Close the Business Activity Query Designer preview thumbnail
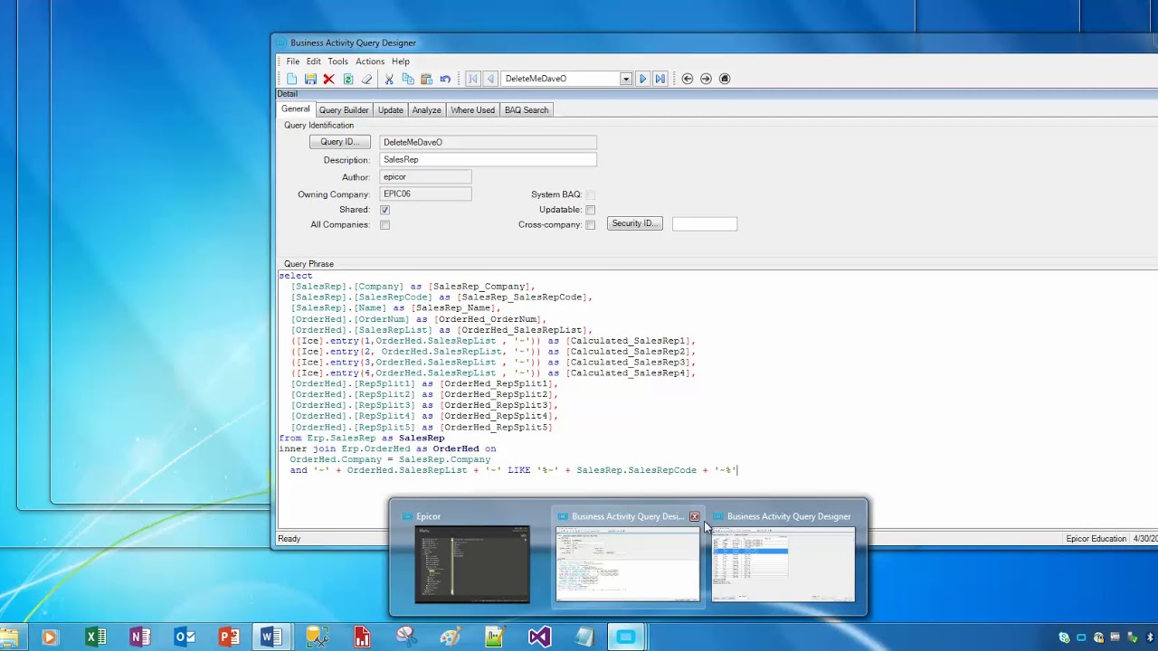Screen dimensions: 1158x651 (694, 516)
